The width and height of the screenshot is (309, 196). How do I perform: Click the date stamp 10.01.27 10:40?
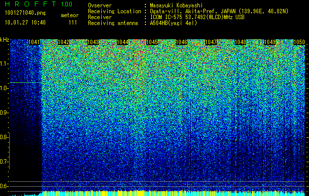click(x=25, y=23)
